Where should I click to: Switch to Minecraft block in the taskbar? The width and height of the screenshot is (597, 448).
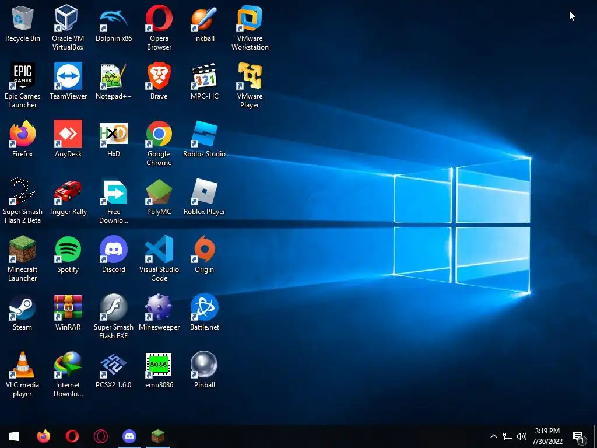coord(157,436)
